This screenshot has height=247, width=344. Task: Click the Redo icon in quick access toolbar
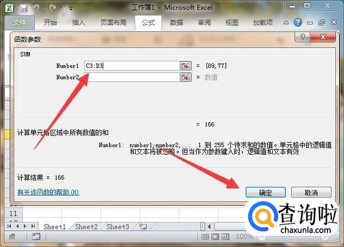pyautogui.click(x=52, y=8)
